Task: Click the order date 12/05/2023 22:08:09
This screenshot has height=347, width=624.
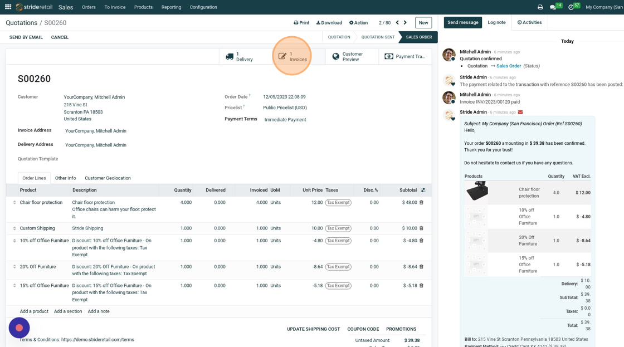Action: tap(284, 97)
